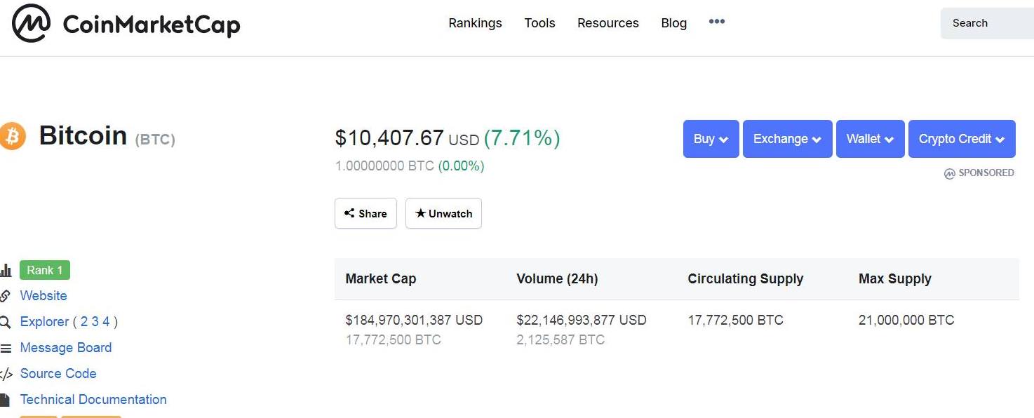Viewport: 1034px width, 418px height.
Task: Click the CoinMarketCap logo icon
Action: click(x=31, y=23)
